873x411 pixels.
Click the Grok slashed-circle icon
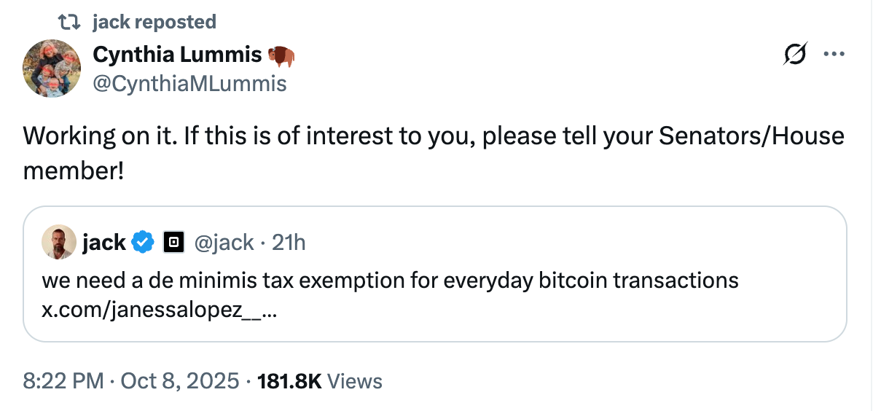click(x=795, y=55)
